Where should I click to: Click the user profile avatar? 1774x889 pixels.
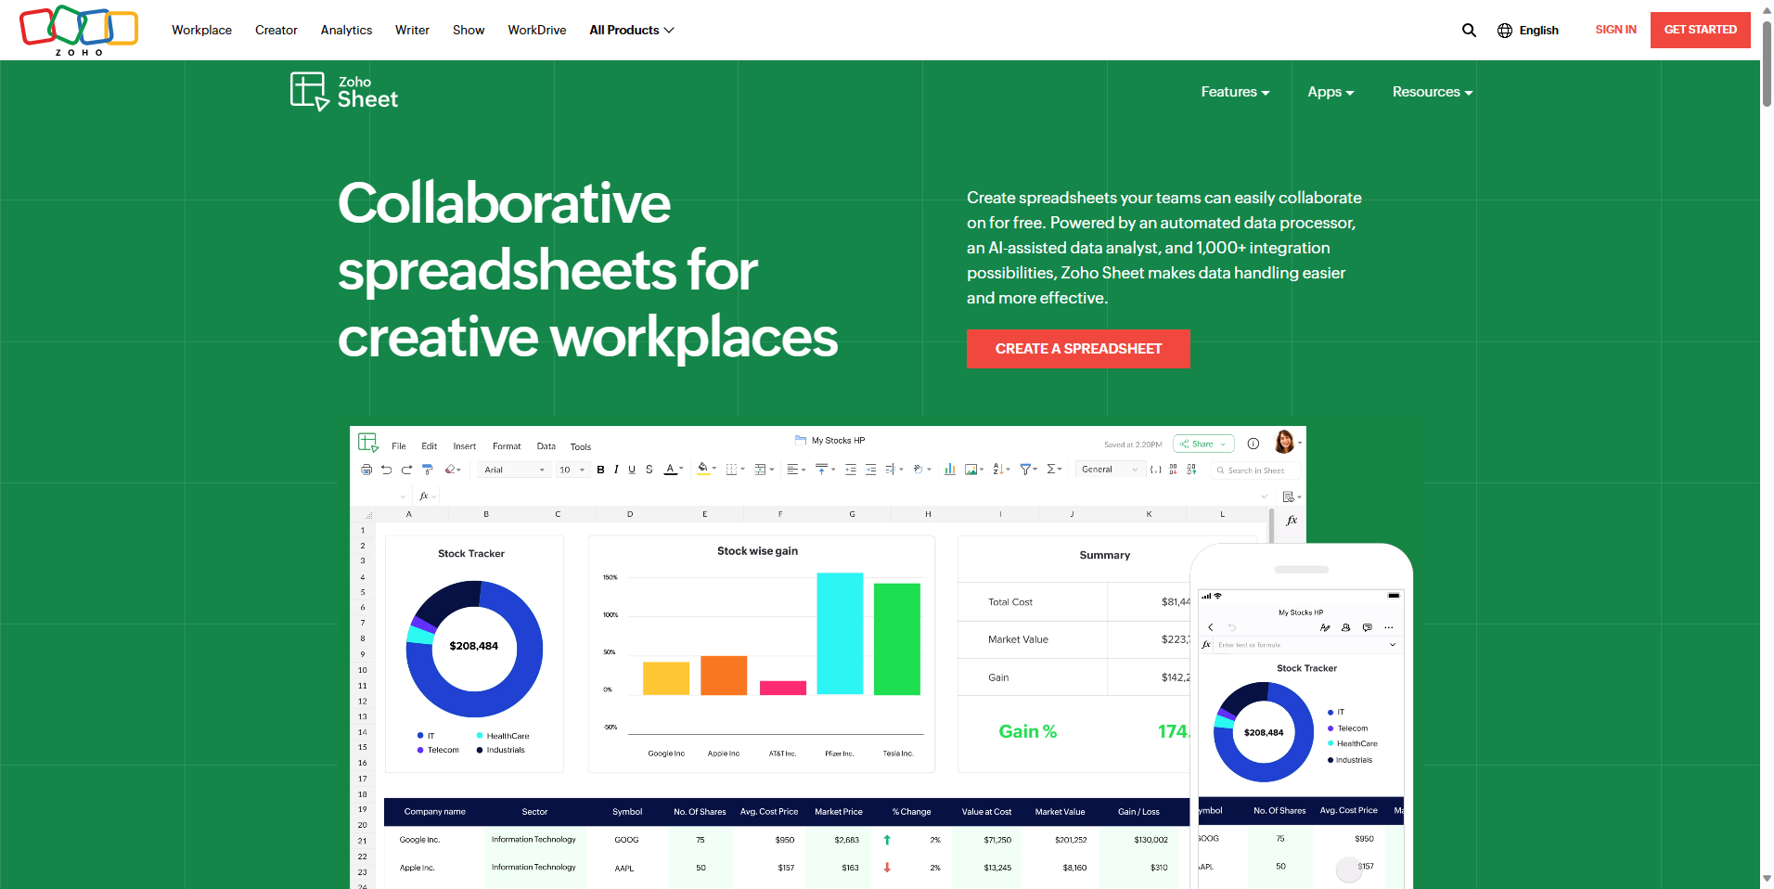[1284, 442]
